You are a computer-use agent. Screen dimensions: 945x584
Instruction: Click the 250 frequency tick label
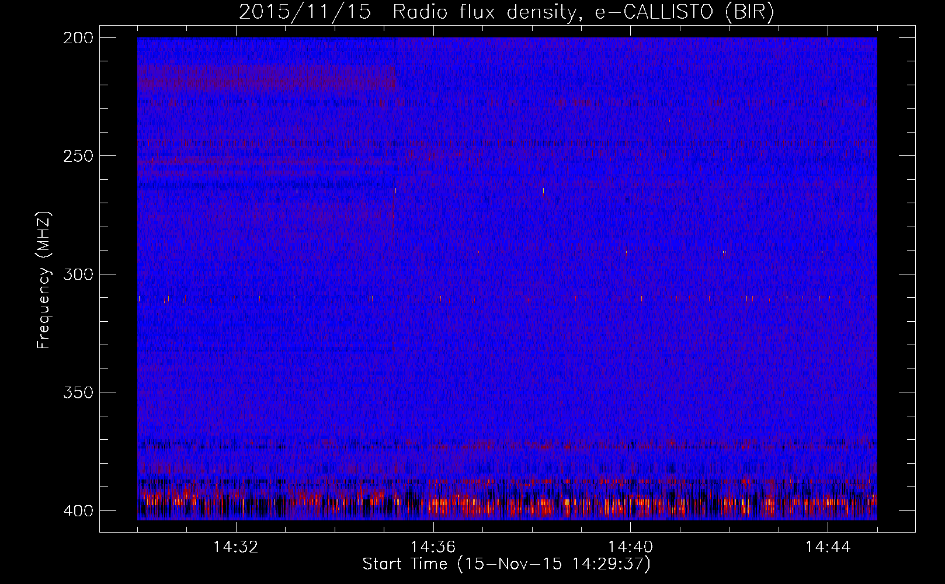[x=78, y=156]
